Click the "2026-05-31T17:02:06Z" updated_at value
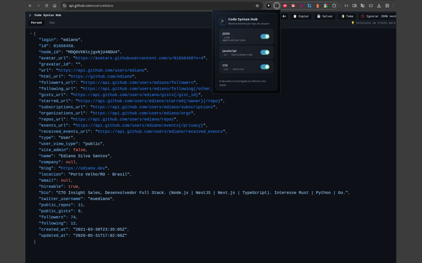 100,235
